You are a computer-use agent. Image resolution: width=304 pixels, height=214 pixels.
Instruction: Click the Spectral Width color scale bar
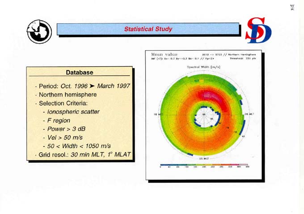(x=205, y=164)
